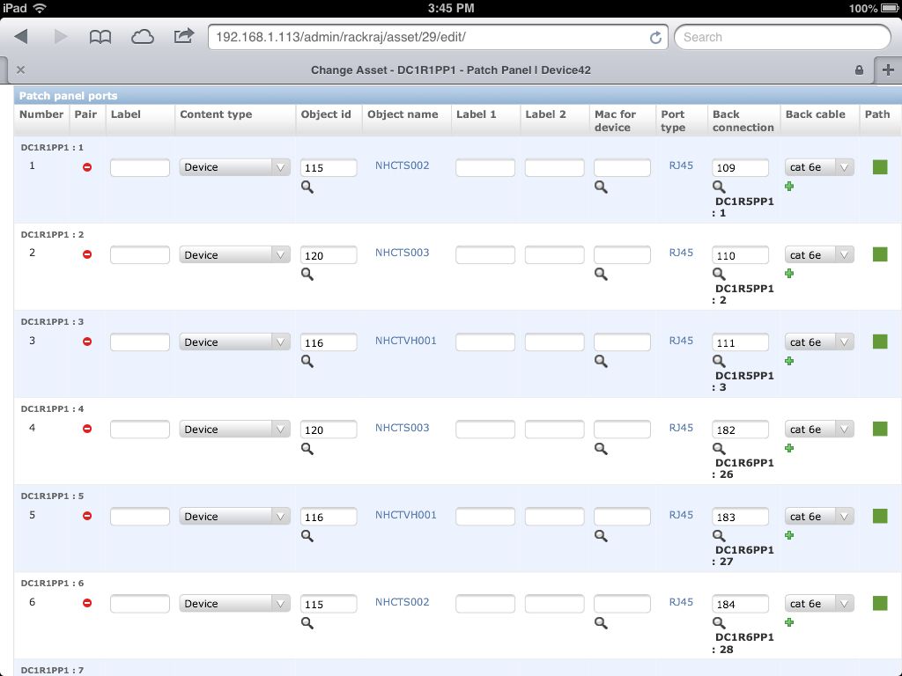
Task: Look up object id for port 1
Action: tap(307, 187)
